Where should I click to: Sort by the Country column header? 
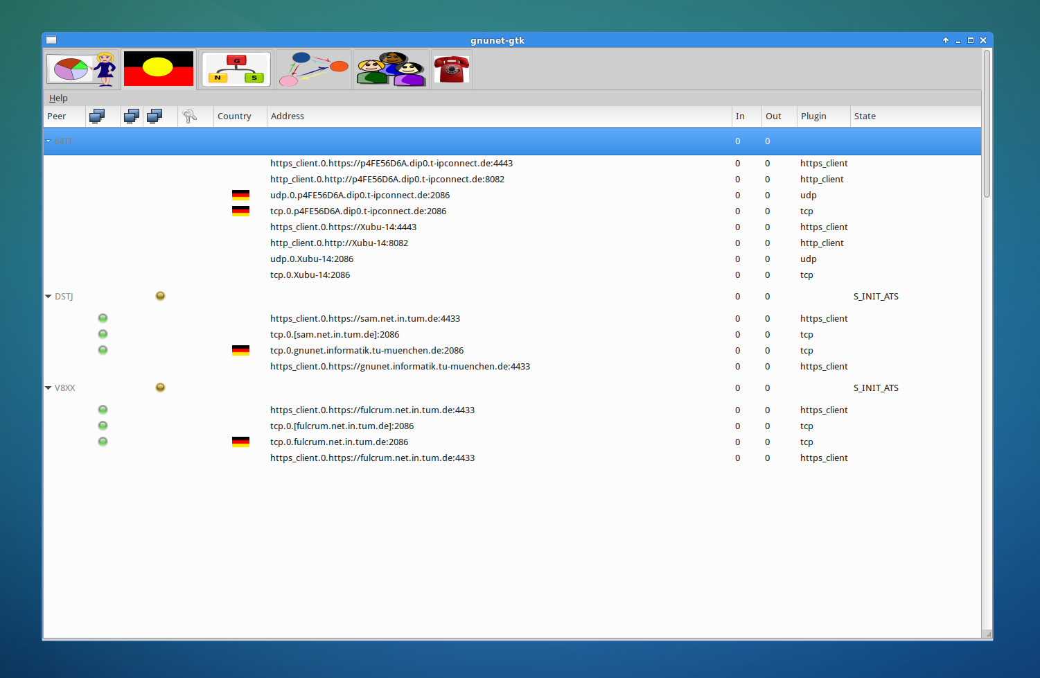[x=234, y=116]
